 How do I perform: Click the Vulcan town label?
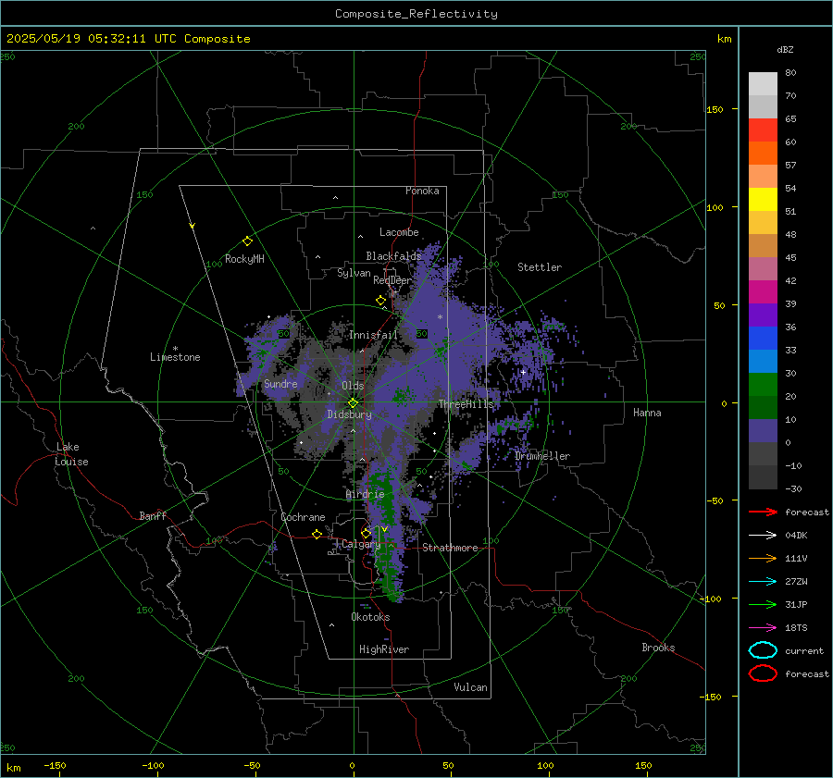470,687
